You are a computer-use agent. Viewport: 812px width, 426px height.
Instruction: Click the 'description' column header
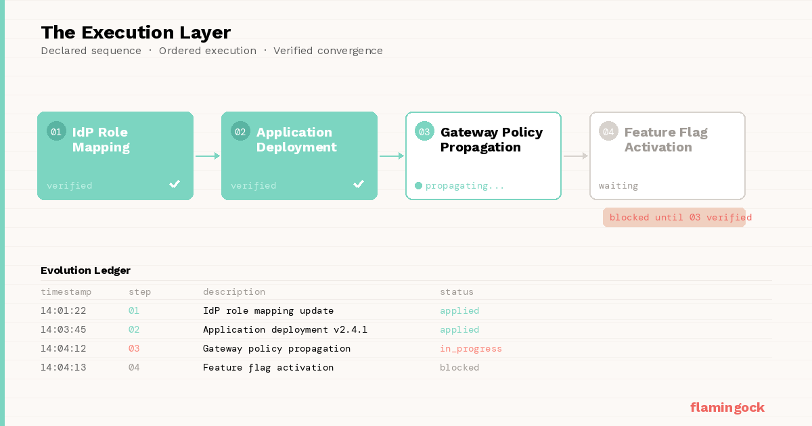click(x=234, y=292)
